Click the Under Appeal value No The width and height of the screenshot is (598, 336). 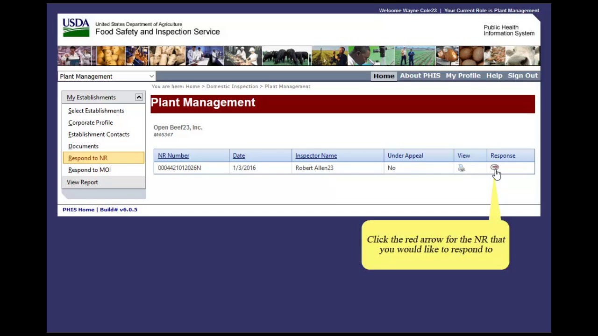point(392,168)
